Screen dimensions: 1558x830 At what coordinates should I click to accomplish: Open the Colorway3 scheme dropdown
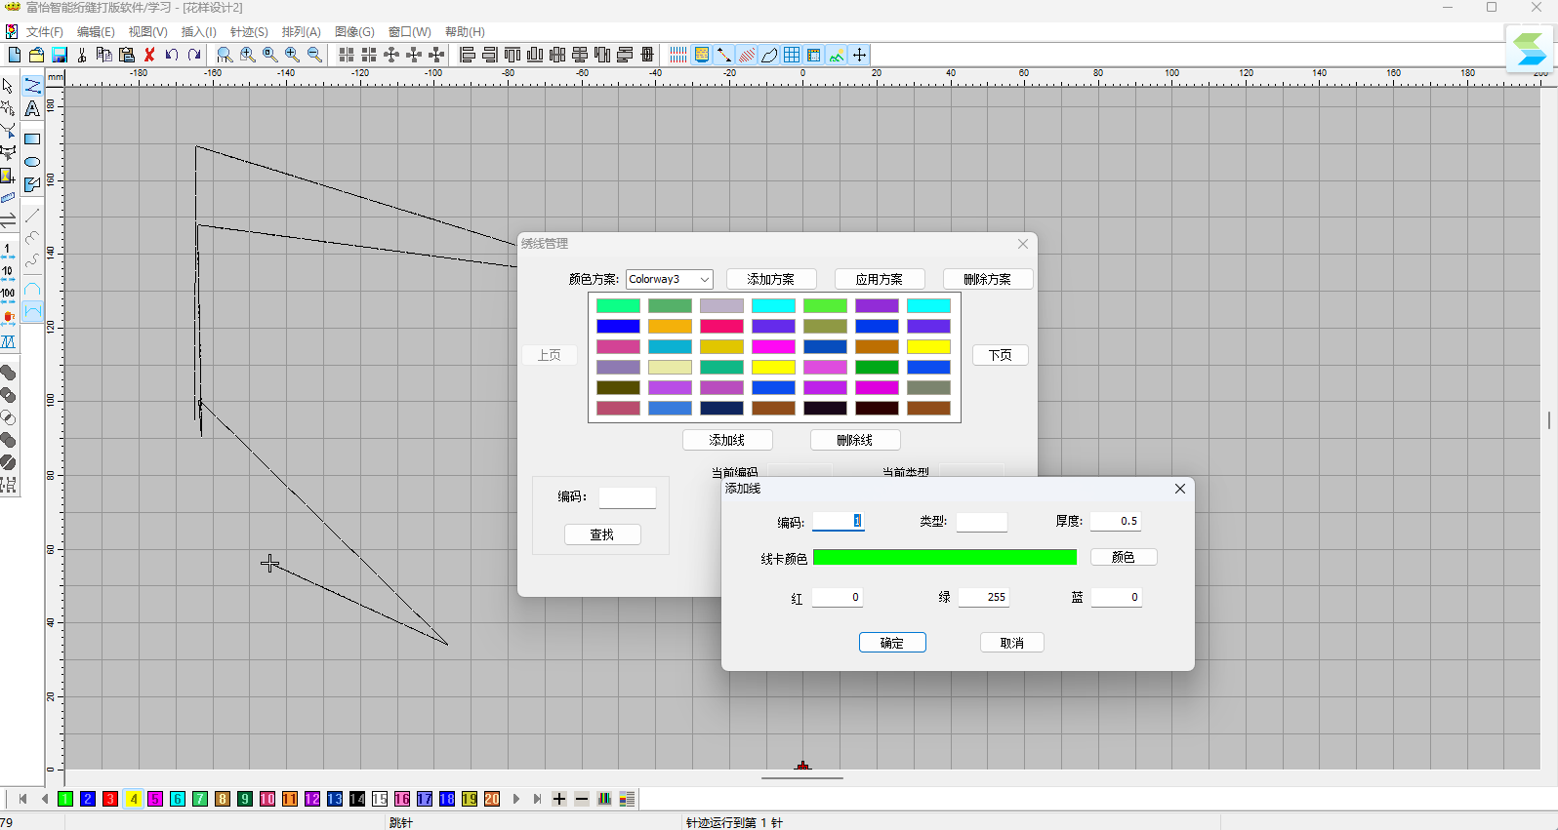[670, 279]
